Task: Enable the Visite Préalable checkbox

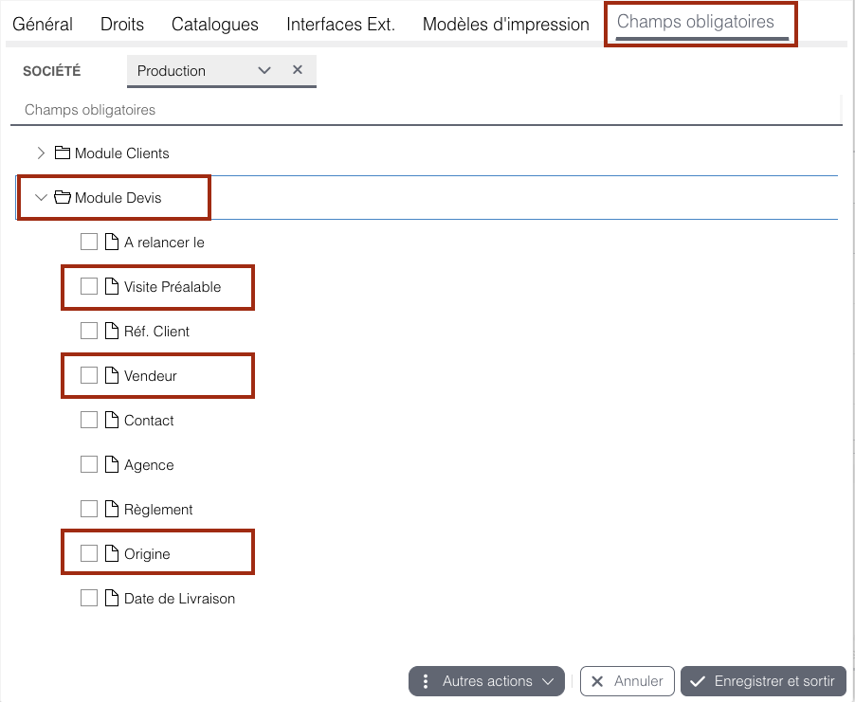Action: pos(89,286)
